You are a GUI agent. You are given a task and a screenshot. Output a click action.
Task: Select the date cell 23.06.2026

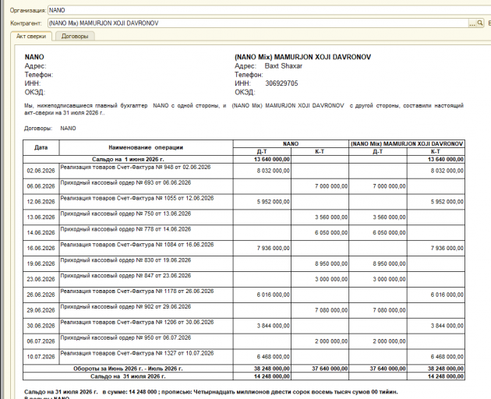[41, 279]
